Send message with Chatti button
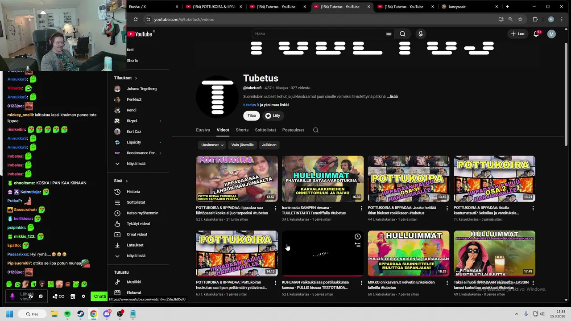Viewport: 571px width, 321px height. point(99,296)
